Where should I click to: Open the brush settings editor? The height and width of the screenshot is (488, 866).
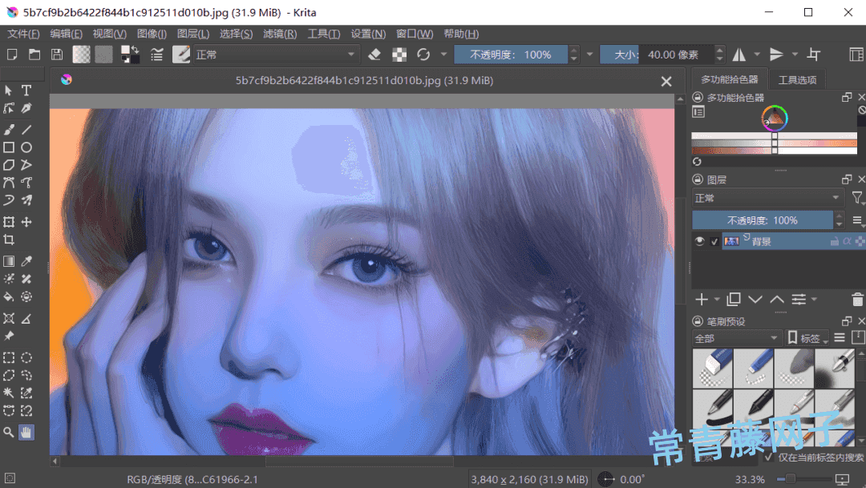pyautogui.click(x=157, y=54)
